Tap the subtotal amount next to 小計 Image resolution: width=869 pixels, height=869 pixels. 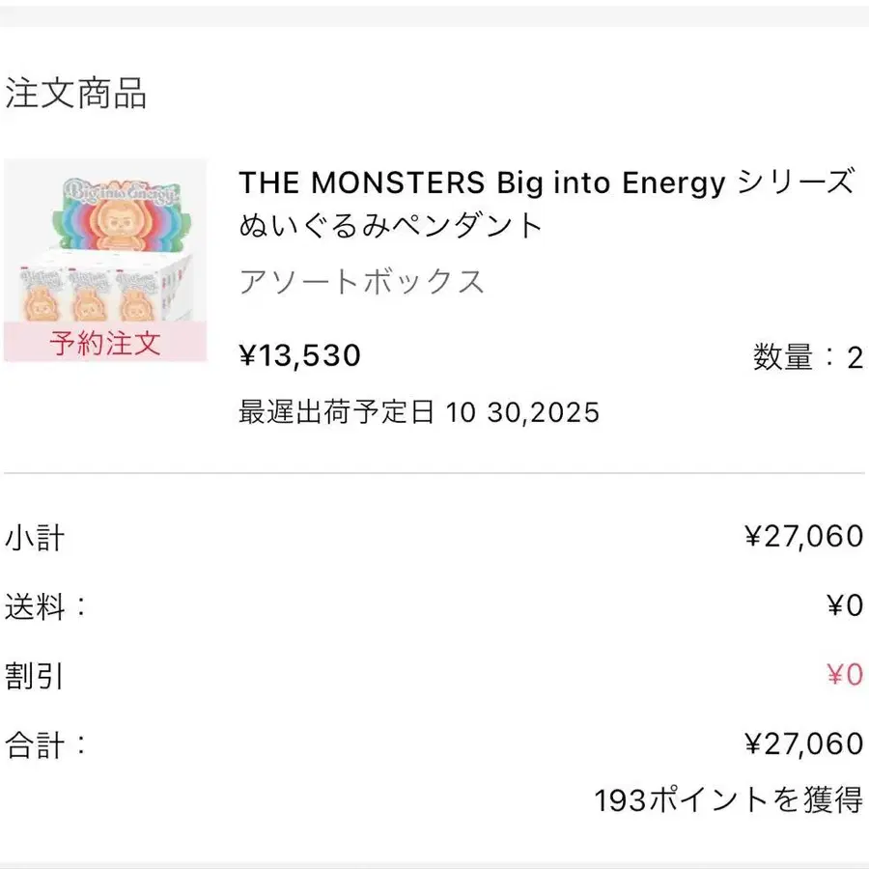pyautogui.click(x=803, y=537)
